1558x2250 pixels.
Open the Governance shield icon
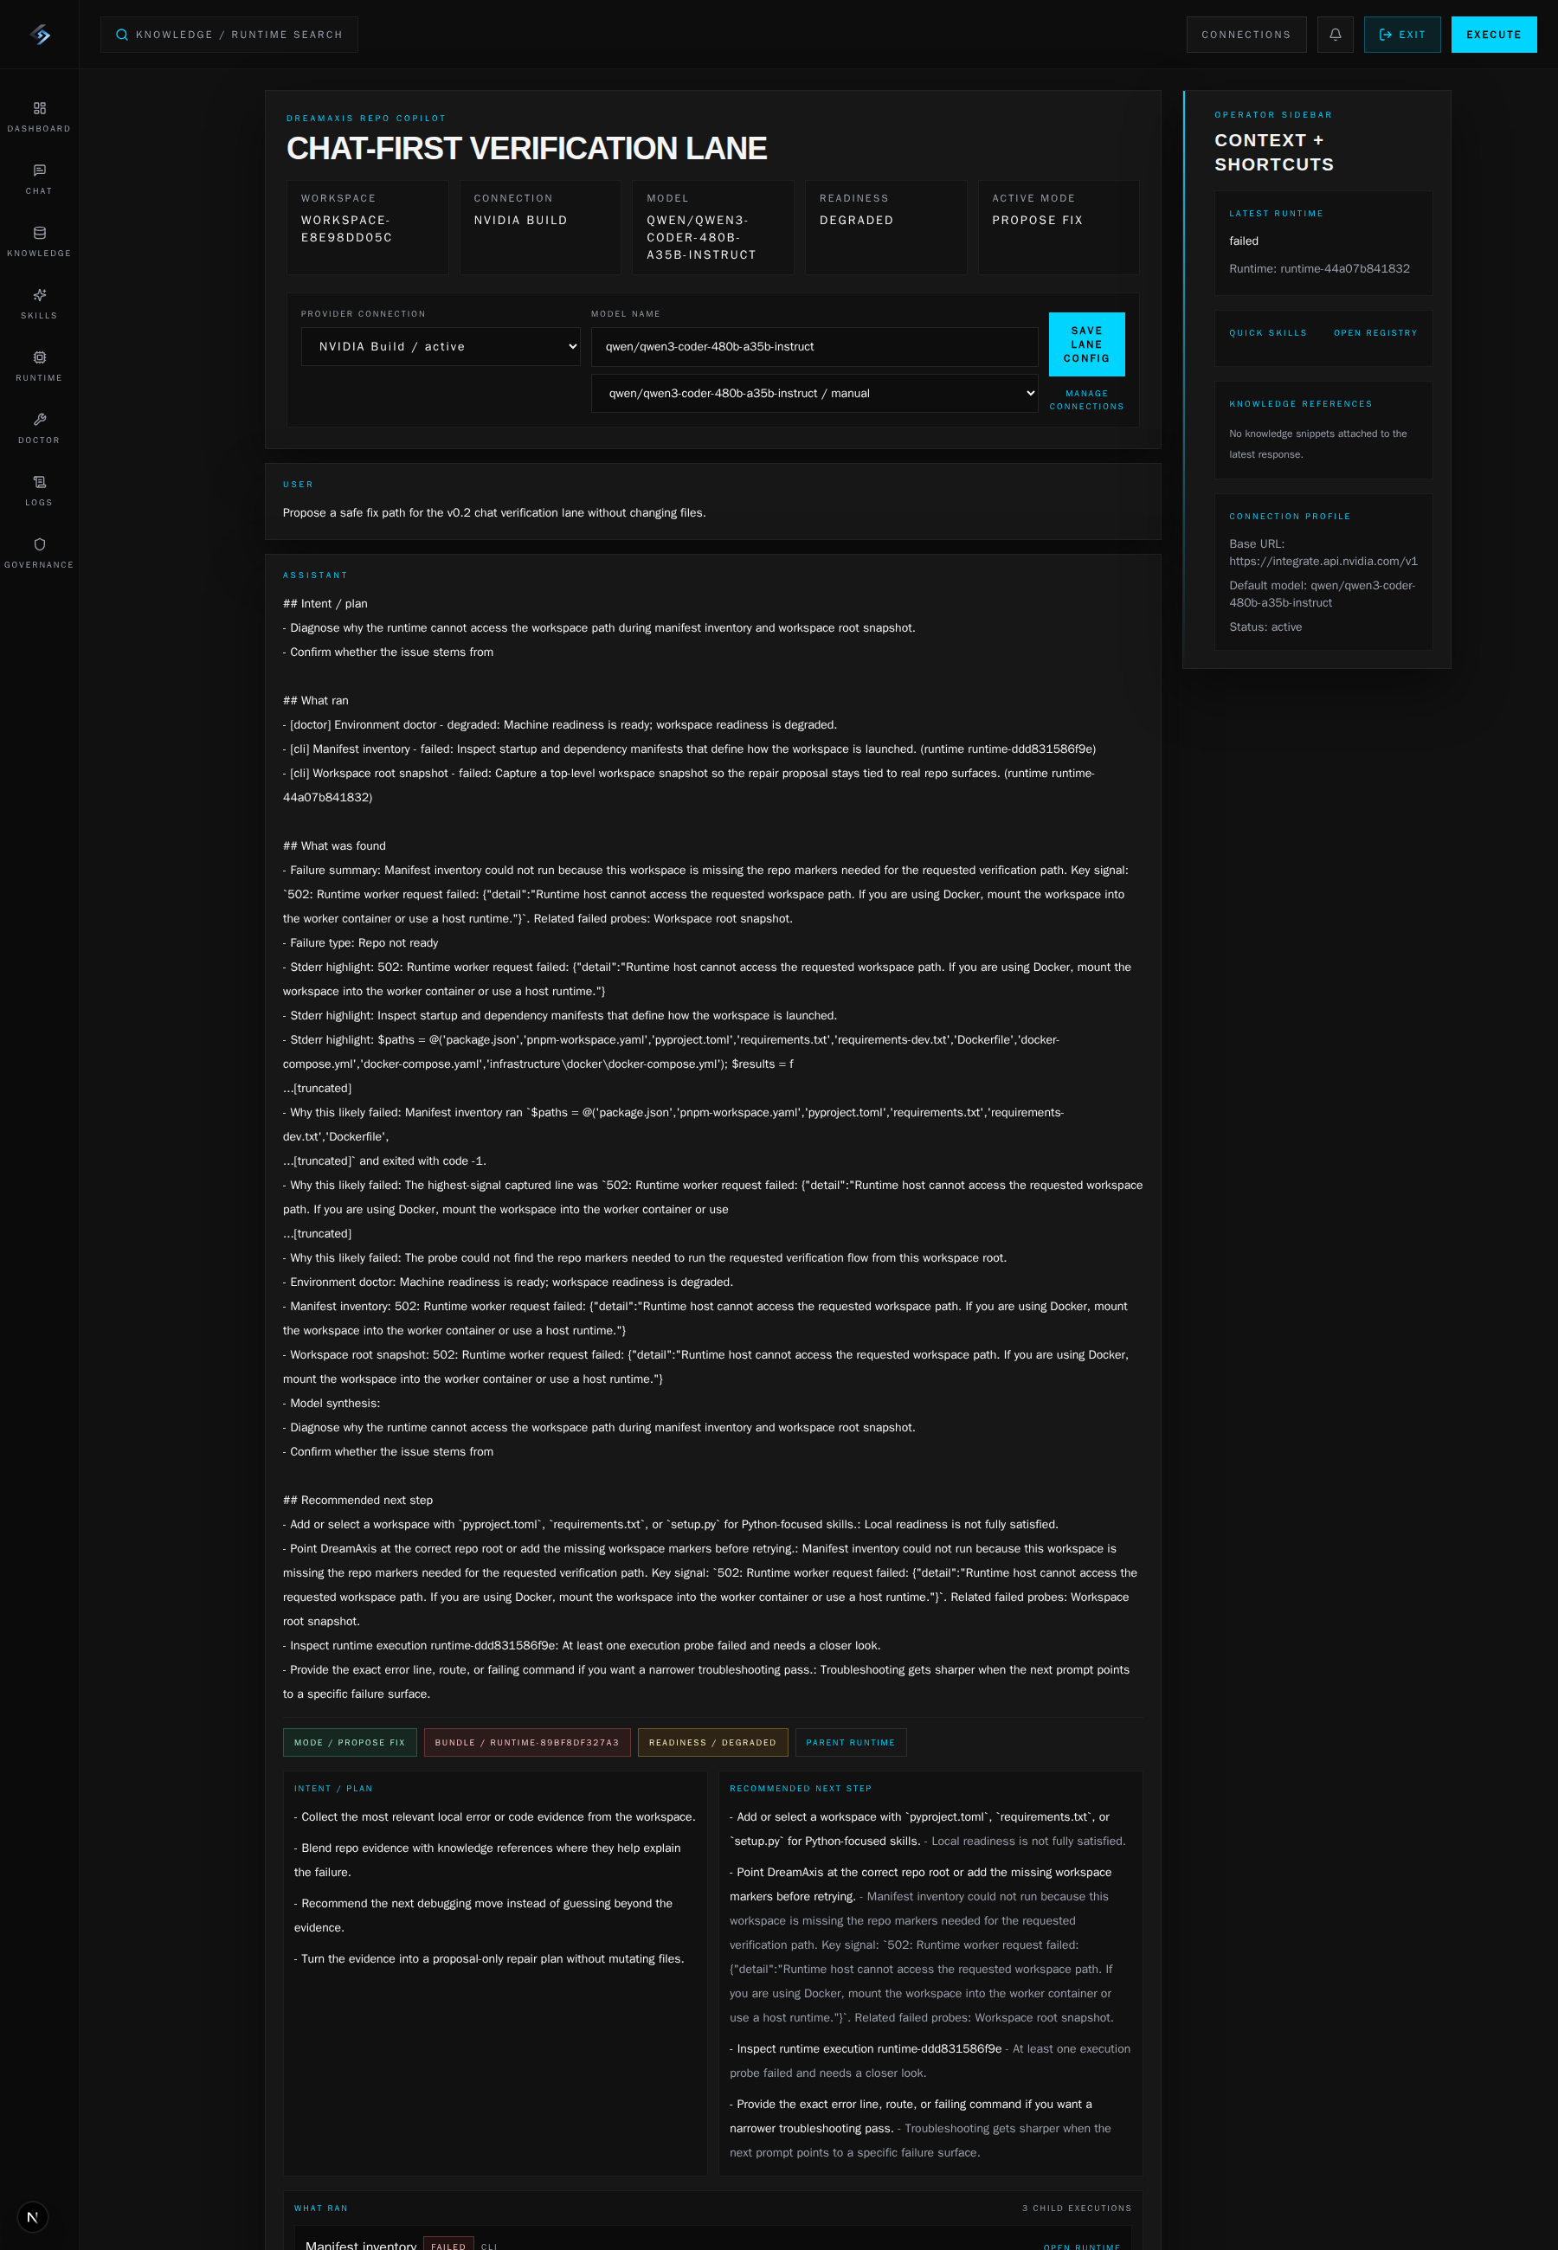[39, 545]
